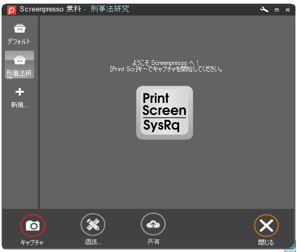Click the resize grip in the window corner
This screenshot has width=297, height=252.
pos(292,246)
